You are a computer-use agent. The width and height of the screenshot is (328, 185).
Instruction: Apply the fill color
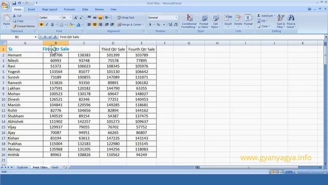coord(71,25)
